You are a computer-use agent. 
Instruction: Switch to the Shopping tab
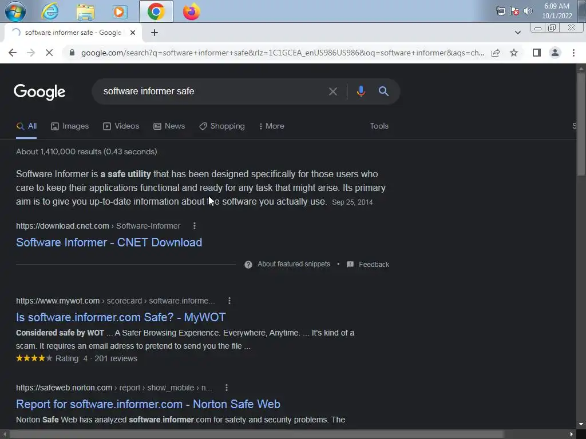tap(222, 126)
